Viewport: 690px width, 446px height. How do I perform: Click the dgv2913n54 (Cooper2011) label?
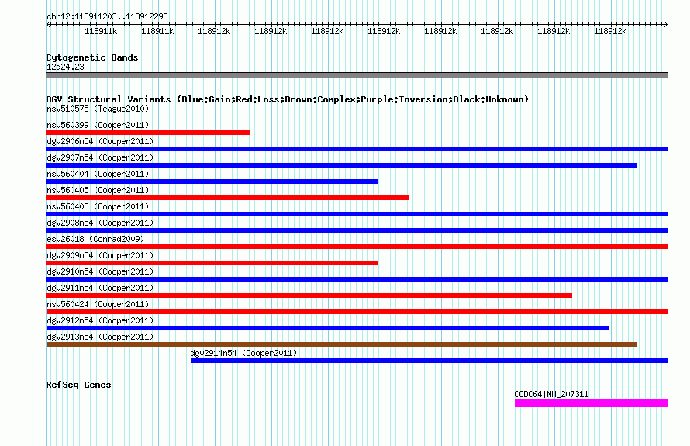[x=100, y=337]
